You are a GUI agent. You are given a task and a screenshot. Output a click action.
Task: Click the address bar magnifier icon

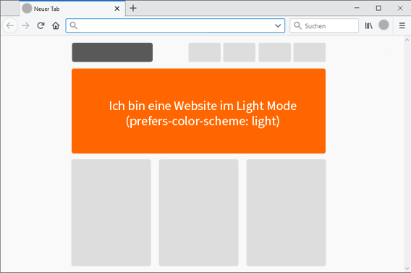(74, 25)
